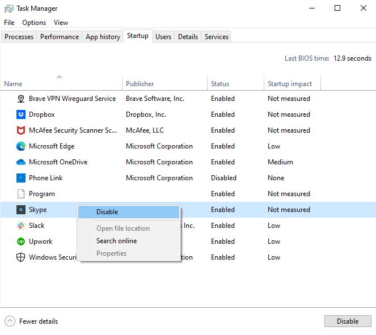Screen dimensions: 376x335
Task: Select the Microsoft OneDrive entry name
Action: coord(58,162)
